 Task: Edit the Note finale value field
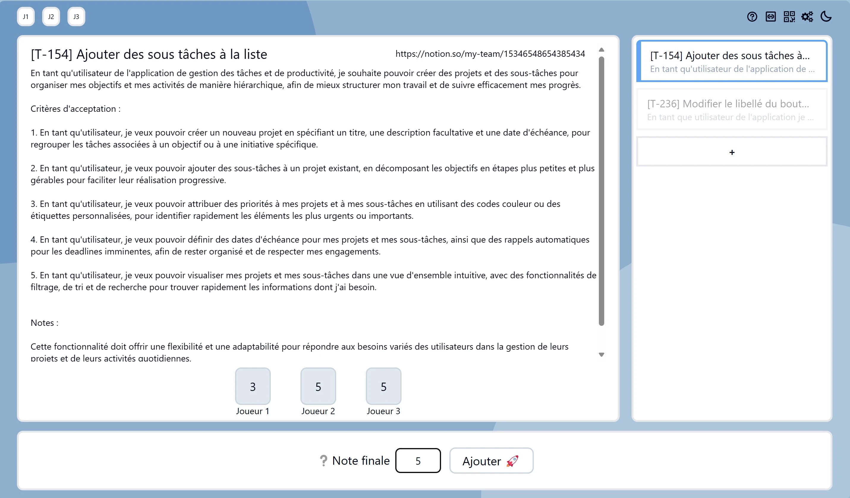(x=418, y=460)
